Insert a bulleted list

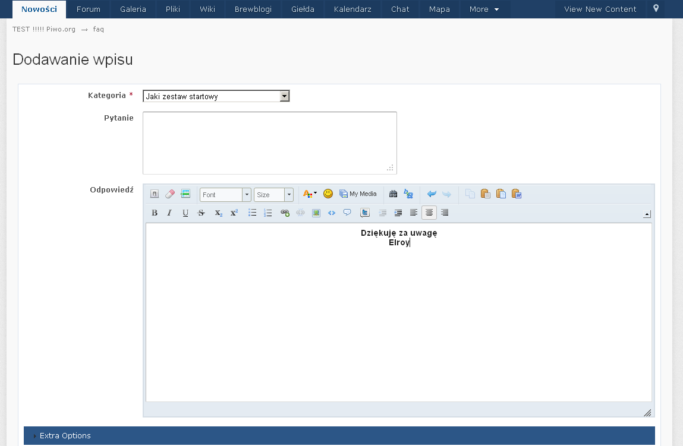(252, 213)
